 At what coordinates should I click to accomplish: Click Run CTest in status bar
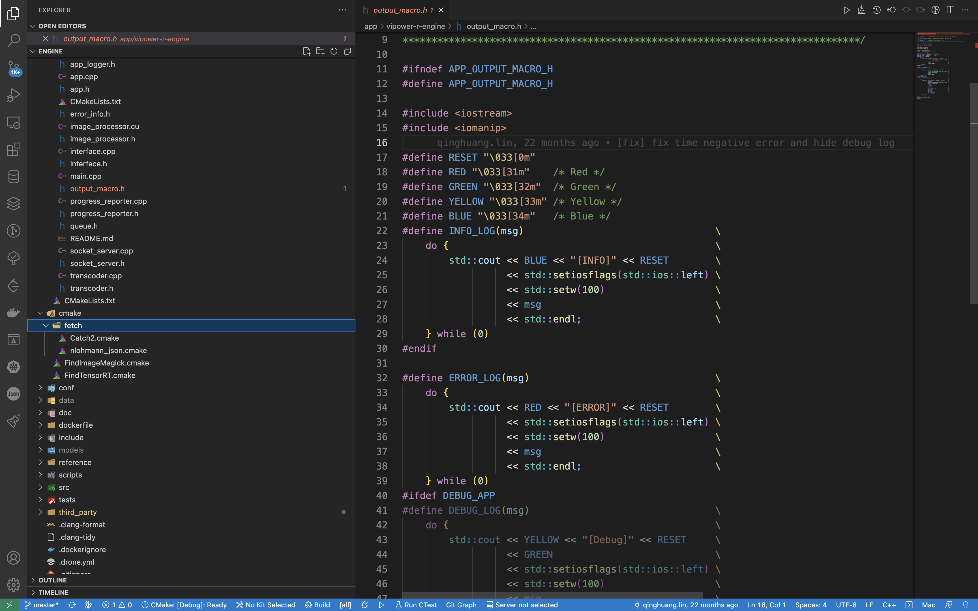coord(416,605)
